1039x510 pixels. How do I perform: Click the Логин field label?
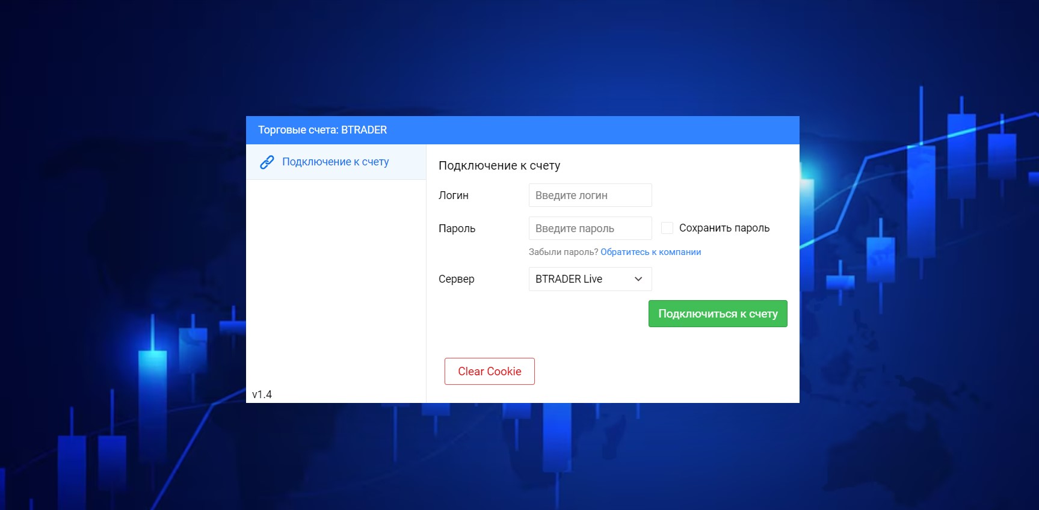(x=454, y=195)
